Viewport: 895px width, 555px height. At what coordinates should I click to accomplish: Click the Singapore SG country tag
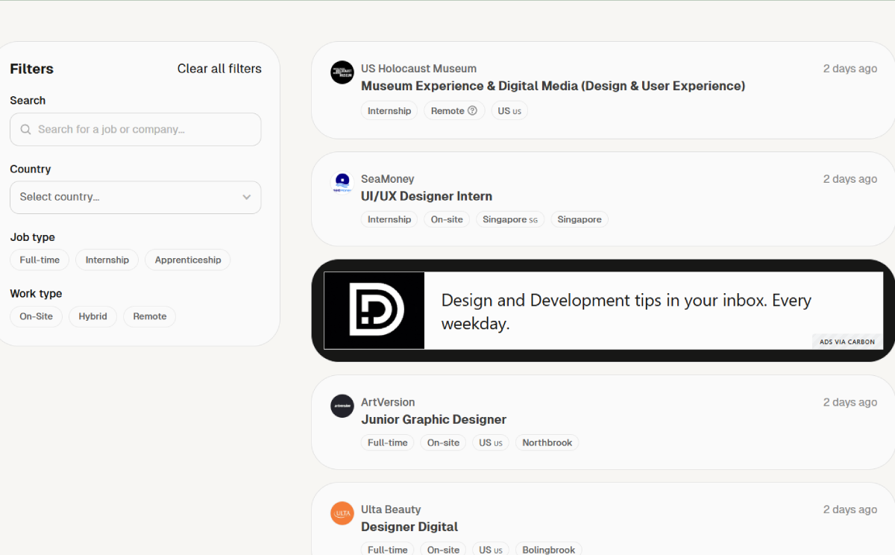coord(510,219)
